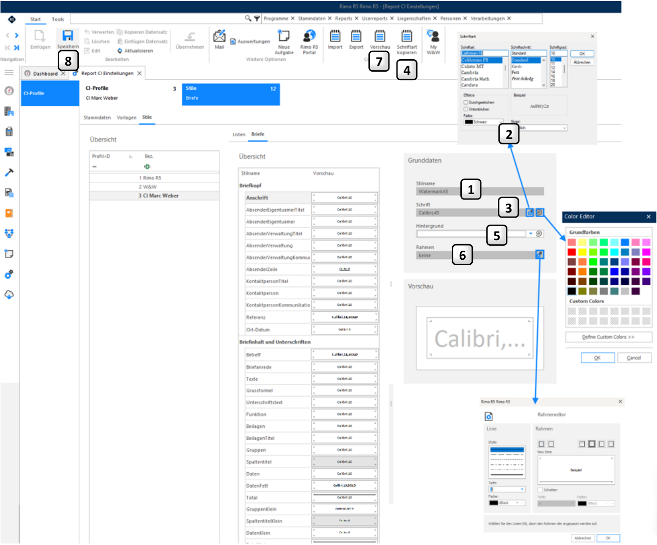Confirm the Color Editor with OK
The height and width of the screenshot is (545, 657).
(x=597, y=358)
